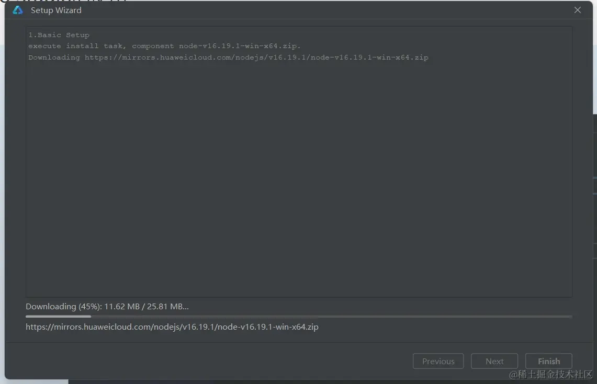597x384 pixels.
Task: Click the partially hidden heading above dialog
Action: 63,1
